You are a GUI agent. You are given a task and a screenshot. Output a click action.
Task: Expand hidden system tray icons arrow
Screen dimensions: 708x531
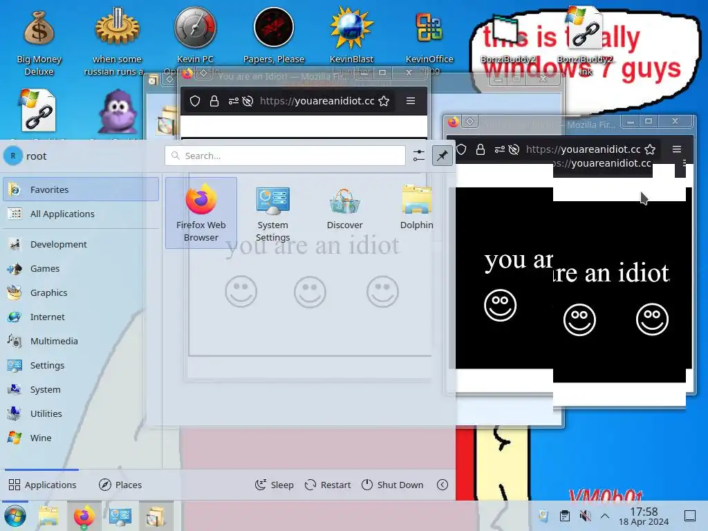[605, 516]
